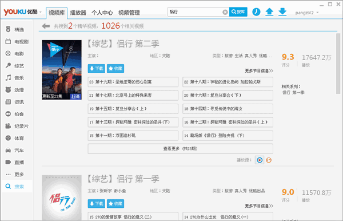Screen dimensions: 343x221
Task: Switch to the orange playback source icon
Action: [269, 160]
